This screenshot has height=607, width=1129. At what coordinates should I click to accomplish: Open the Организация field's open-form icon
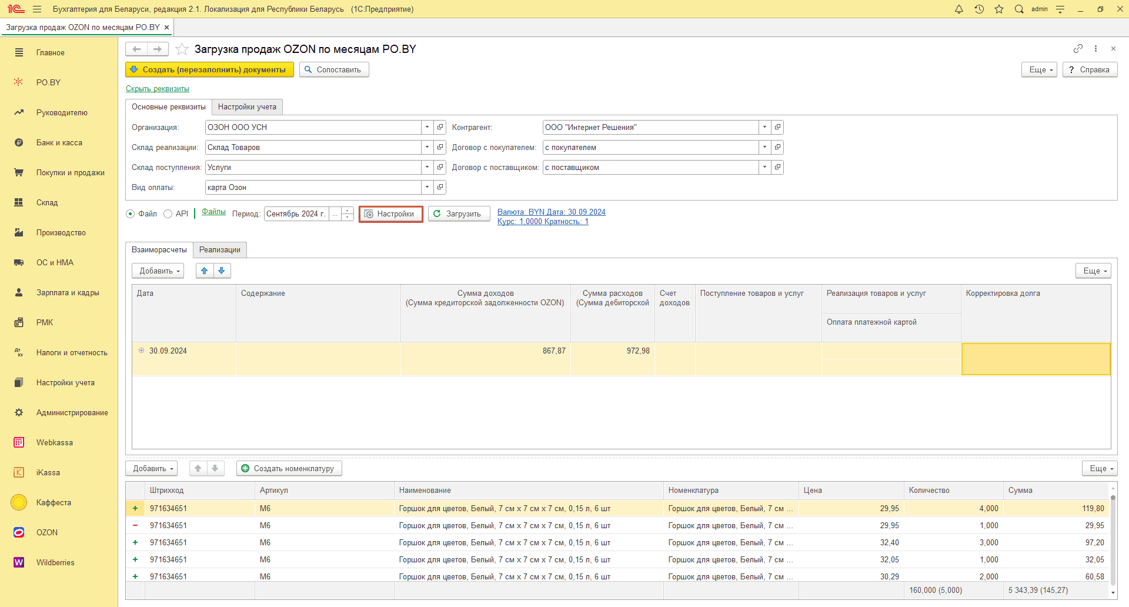(x=440, y=127)
